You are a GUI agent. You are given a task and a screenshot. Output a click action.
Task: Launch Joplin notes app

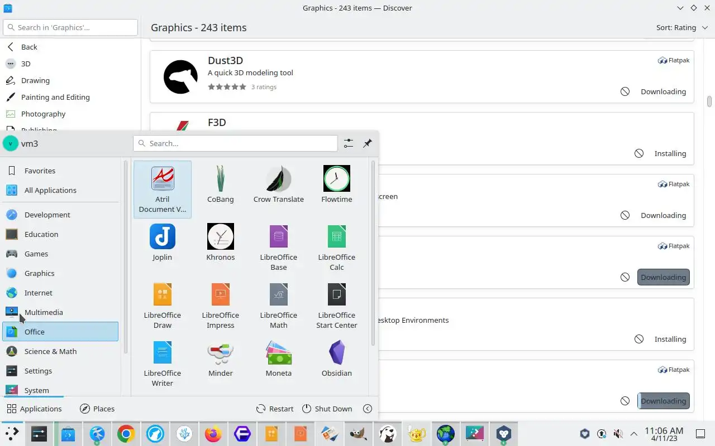click(163, 248)
